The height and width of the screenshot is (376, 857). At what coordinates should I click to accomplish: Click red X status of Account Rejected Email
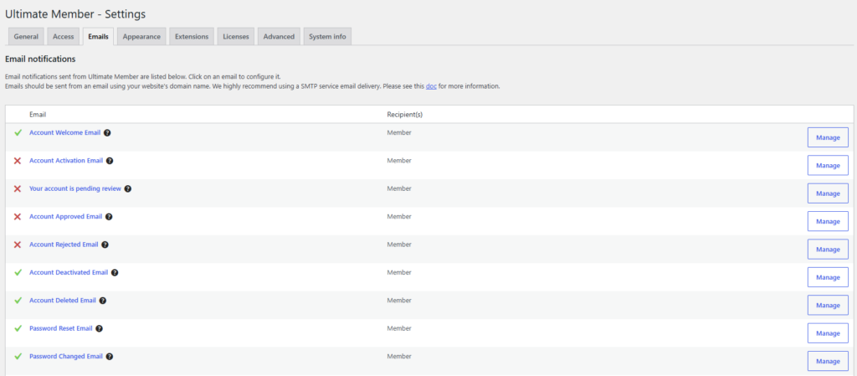point(18,245)
